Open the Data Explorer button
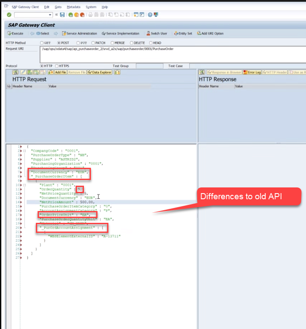The height and width of the screenshot is (329, 306). coord(100,72)
